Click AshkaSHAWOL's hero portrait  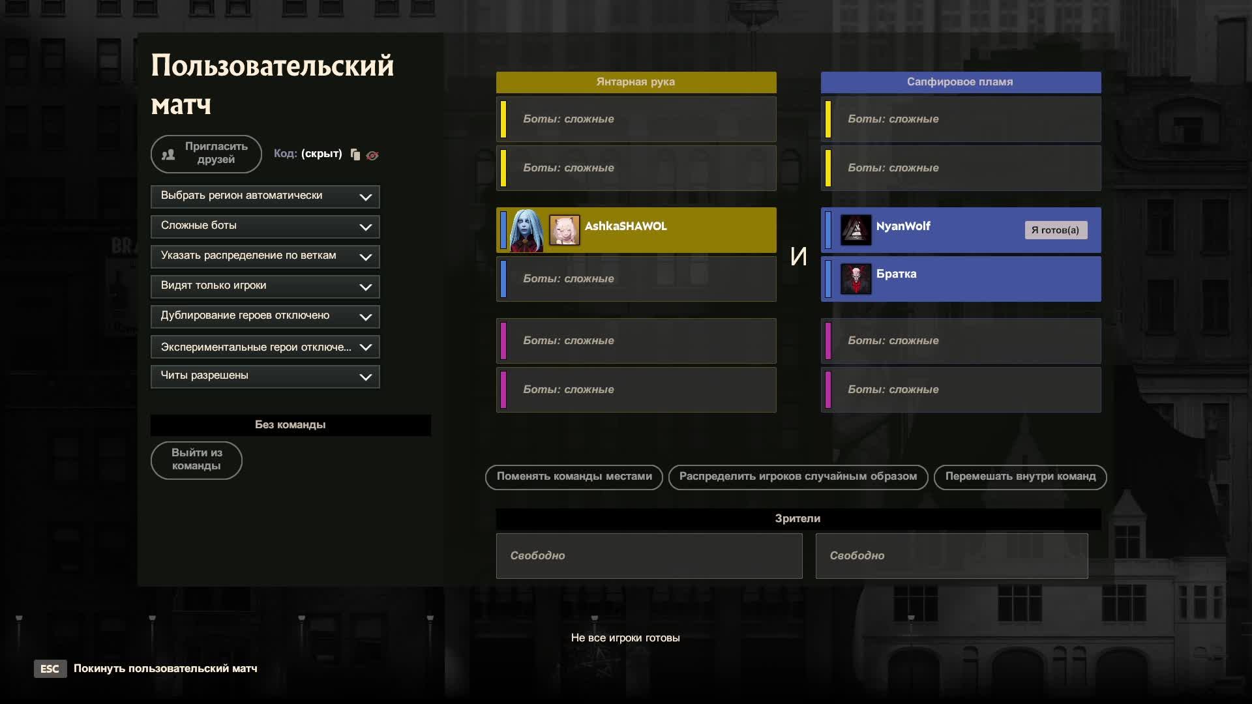[527, 231]
